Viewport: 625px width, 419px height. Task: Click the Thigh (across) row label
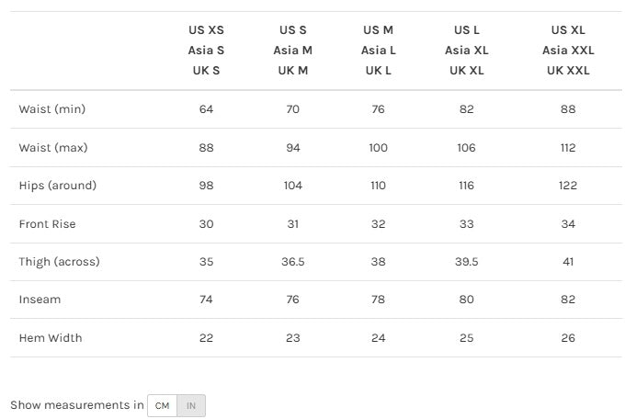click(59, 262)
